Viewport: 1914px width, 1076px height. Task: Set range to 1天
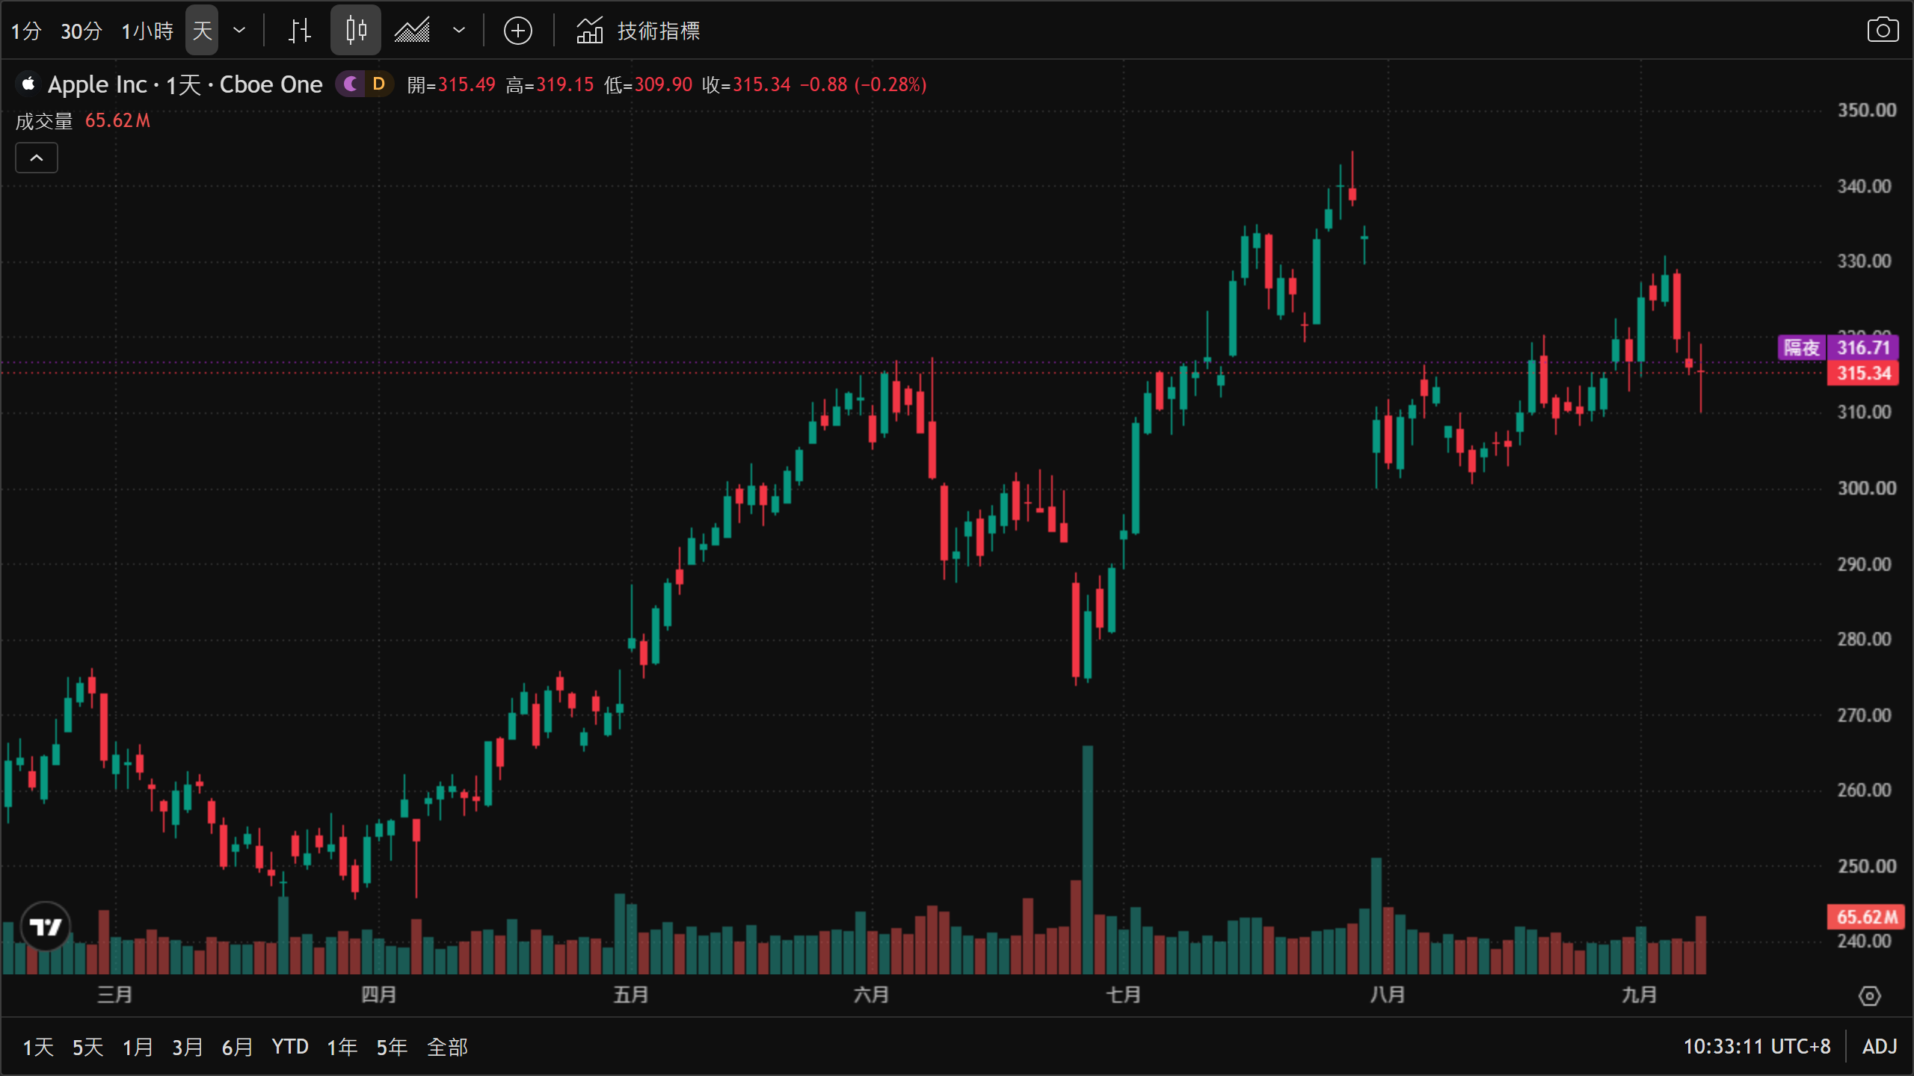pos(38,1047)
